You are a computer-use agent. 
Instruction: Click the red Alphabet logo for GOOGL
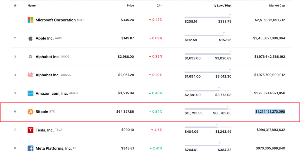[30, 75]
